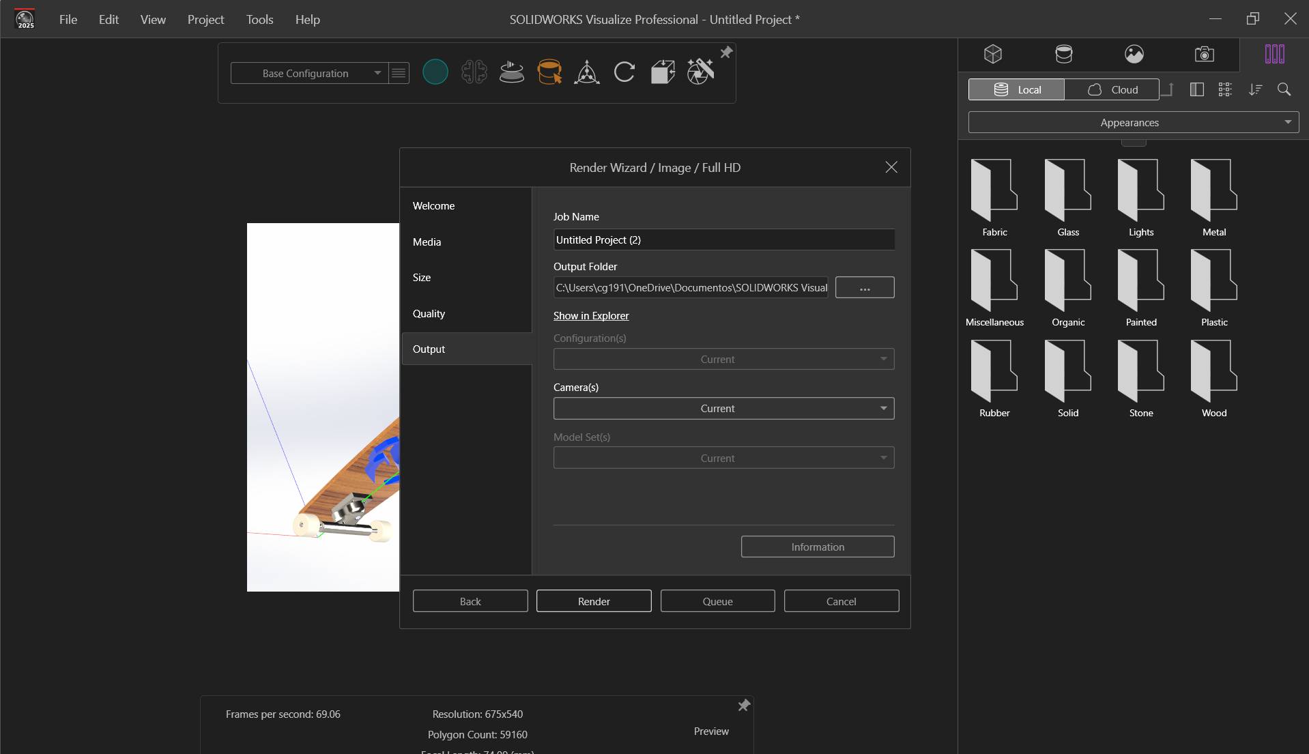Activate the turntable tool in the toolbar
This screenshot has height=754, width=1309.
tap(512, 72)
